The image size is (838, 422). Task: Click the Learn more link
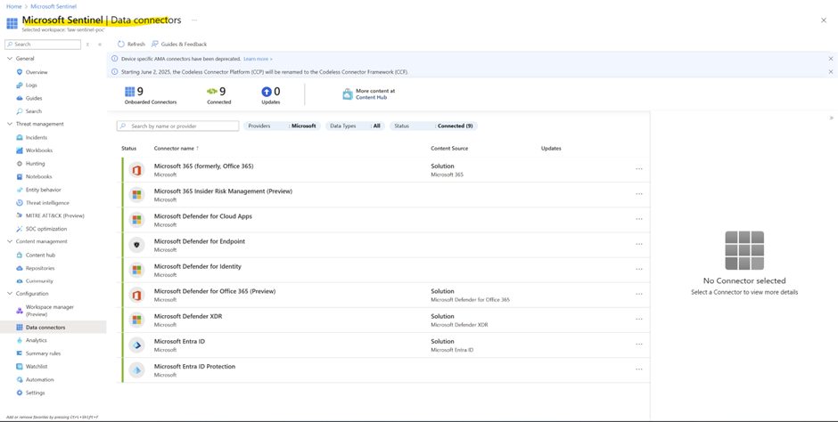(x=258, y=59)
